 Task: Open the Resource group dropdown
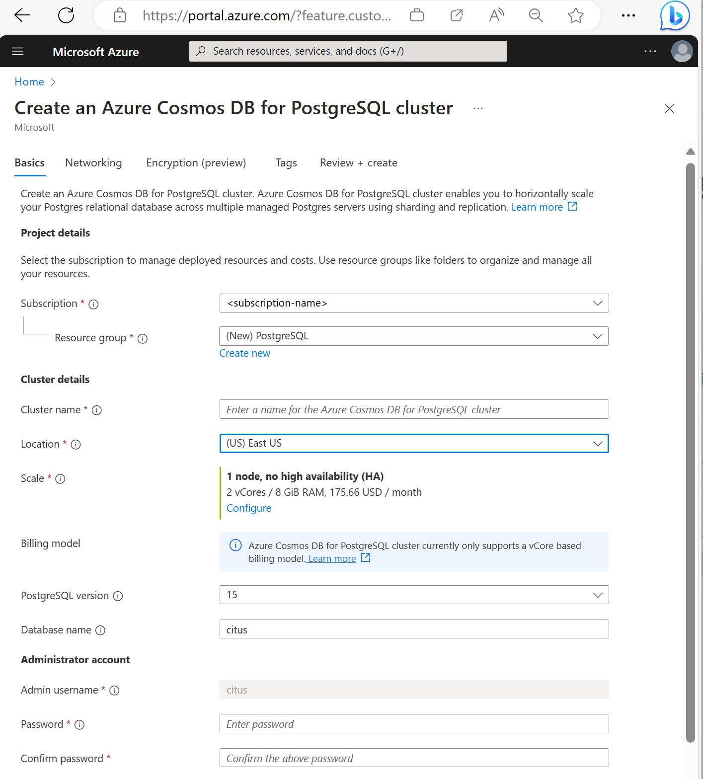(414, 336)
